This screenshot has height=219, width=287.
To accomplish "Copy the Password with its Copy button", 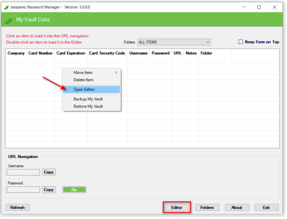I will tap(49, 190).
